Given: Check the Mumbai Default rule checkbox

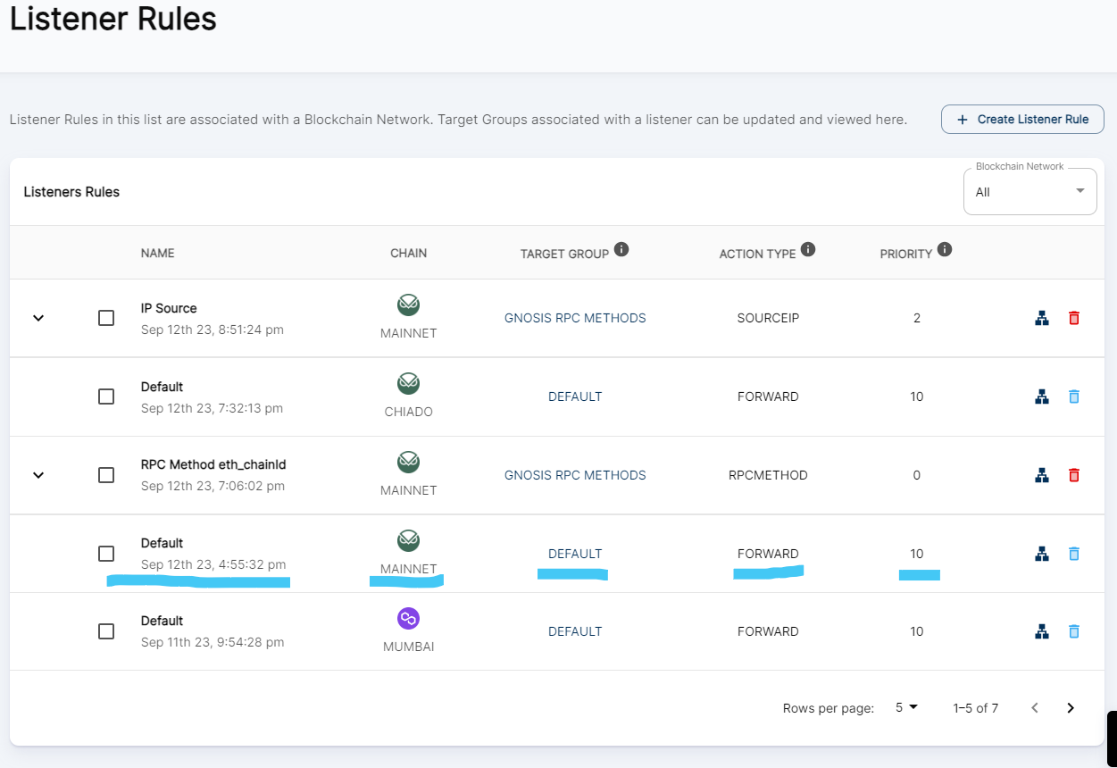Looking at the screenshot, I should coord(106,631).
